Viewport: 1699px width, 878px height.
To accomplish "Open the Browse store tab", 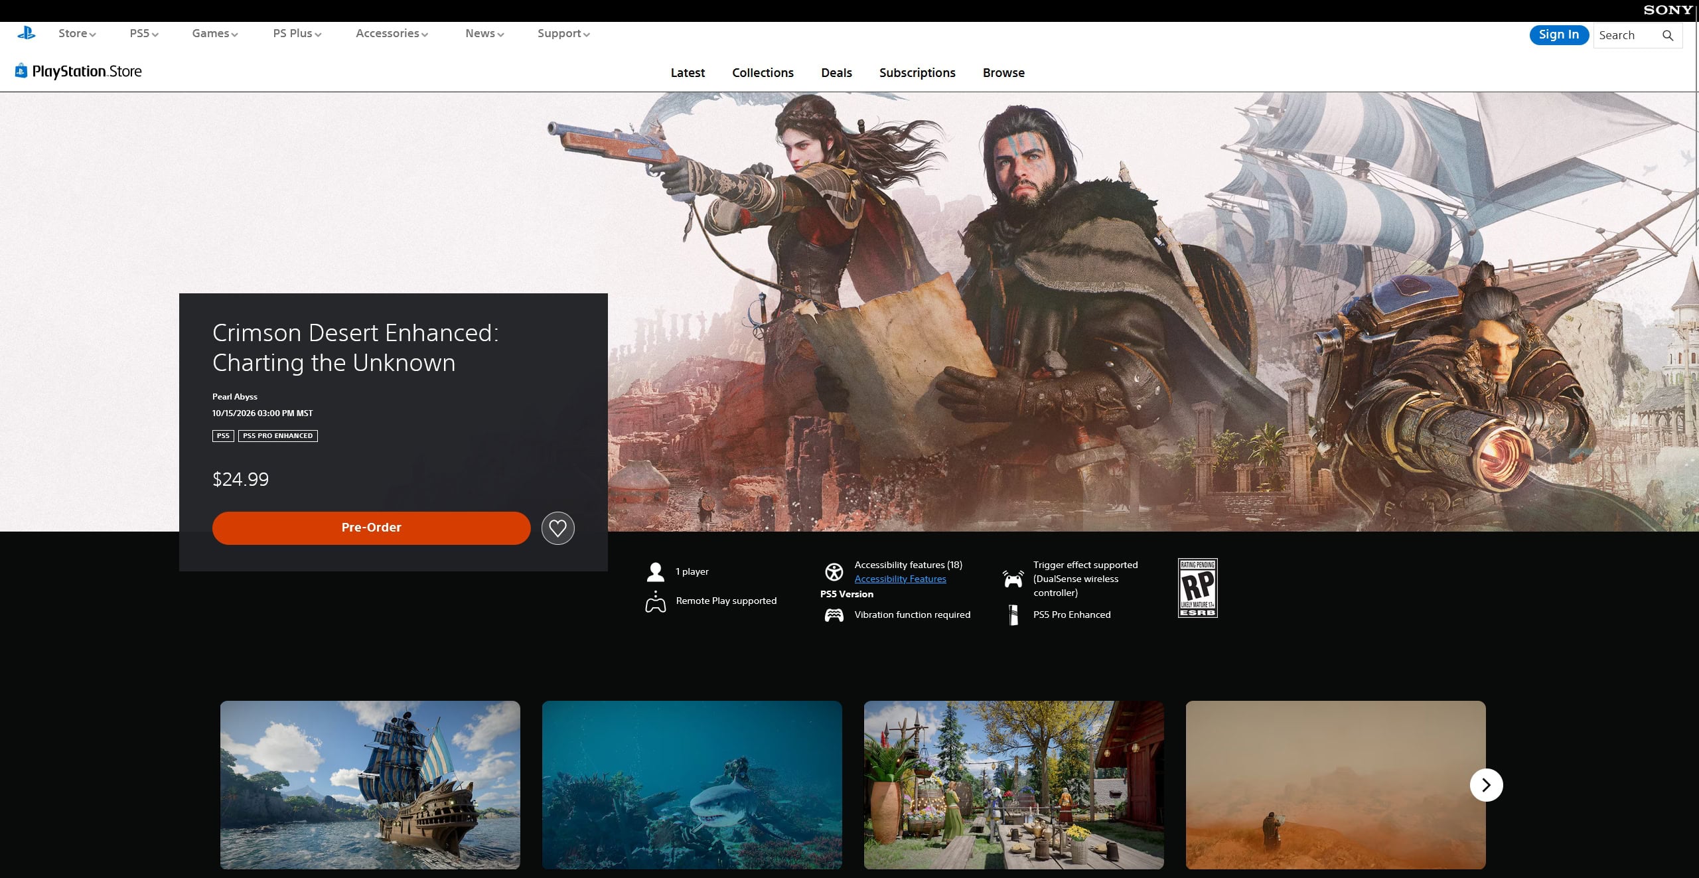I will pos(1003,73).
